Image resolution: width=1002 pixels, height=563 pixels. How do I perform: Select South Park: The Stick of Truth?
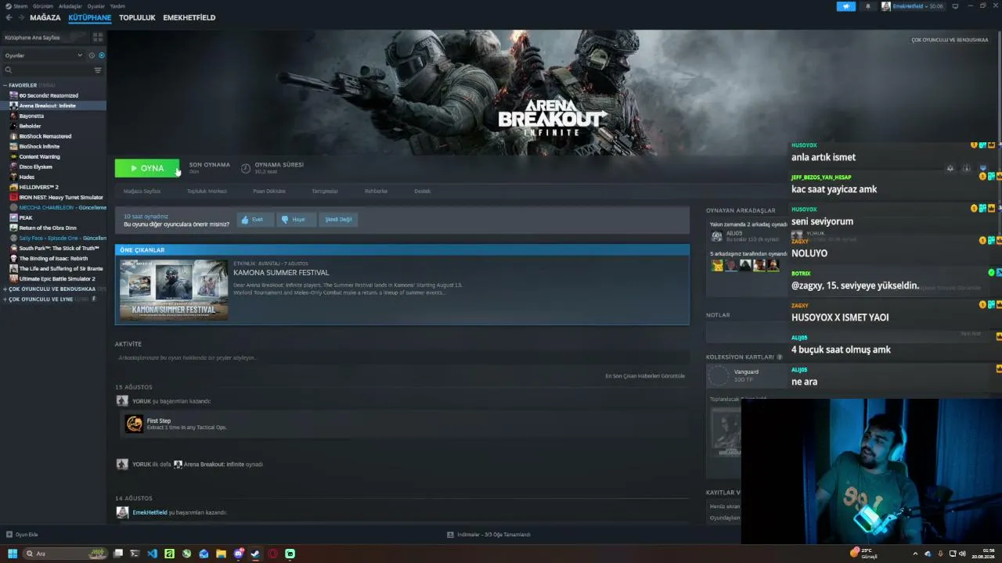click(x=53, y=248)
